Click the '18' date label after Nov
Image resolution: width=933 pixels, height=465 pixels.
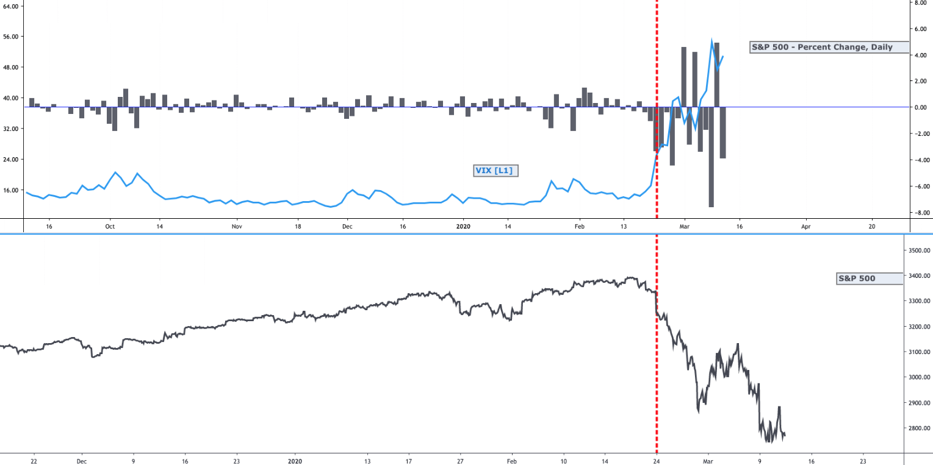point(298,225)
